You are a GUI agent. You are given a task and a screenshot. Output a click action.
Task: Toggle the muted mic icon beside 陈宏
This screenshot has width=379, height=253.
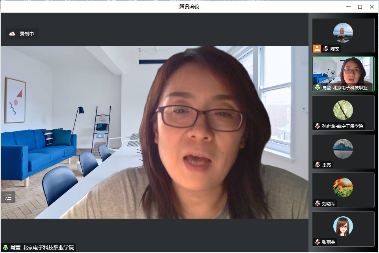pyautogui.click(x=326, y=49)
